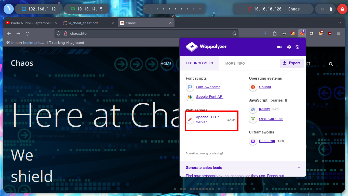The height and width of the screenshot is (196, 348).
Task: Click Import bookmarks in bookmarks toolbar
Action: [x=25, y=43]
